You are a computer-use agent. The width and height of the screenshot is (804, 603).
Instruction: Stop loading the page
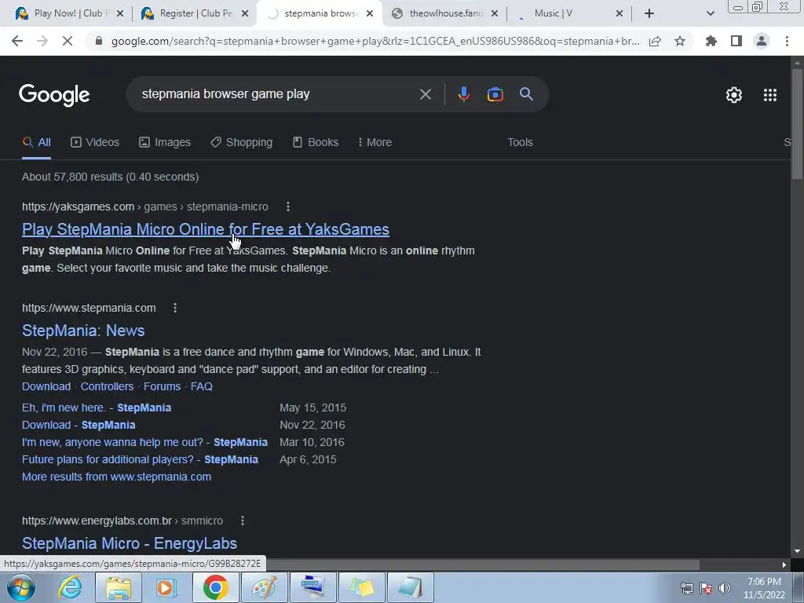(x=68, y=41)
